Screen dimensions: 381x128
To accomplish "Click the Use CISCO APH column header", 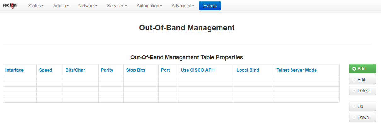I will tap(198, 70).
